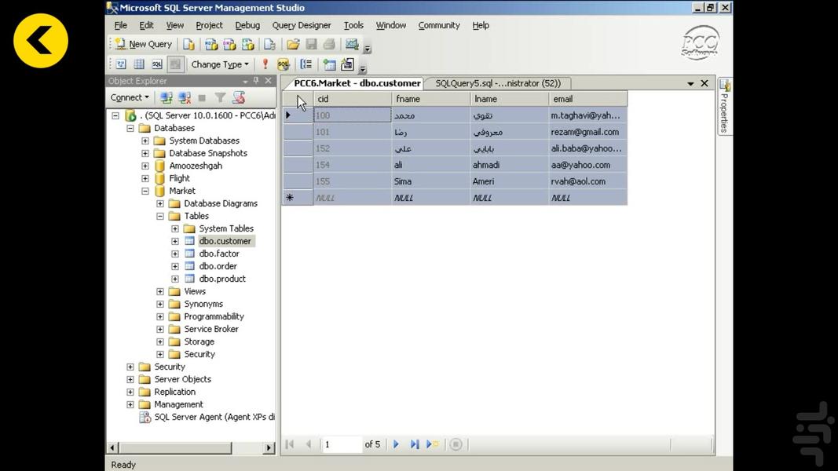Toggle the Show Diagram Pane button
The image size is (838, 471).
tap(121, 64)
